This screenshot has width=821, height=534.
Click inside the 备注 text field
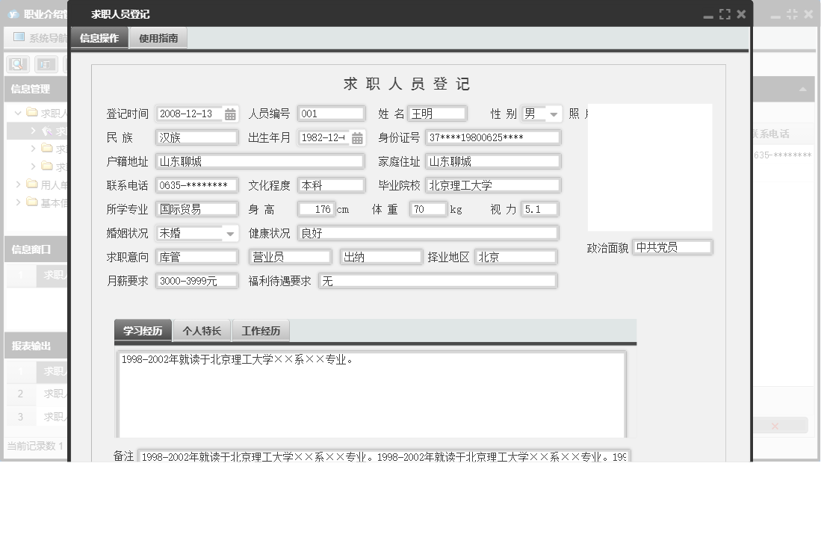click(x=374, y=456)
